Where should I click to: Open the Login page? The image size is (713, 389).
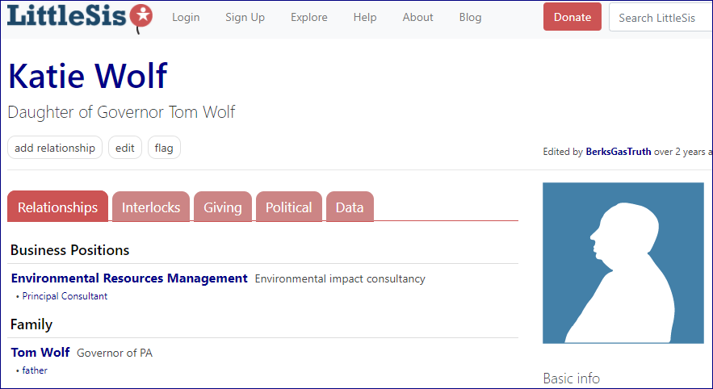186,17
